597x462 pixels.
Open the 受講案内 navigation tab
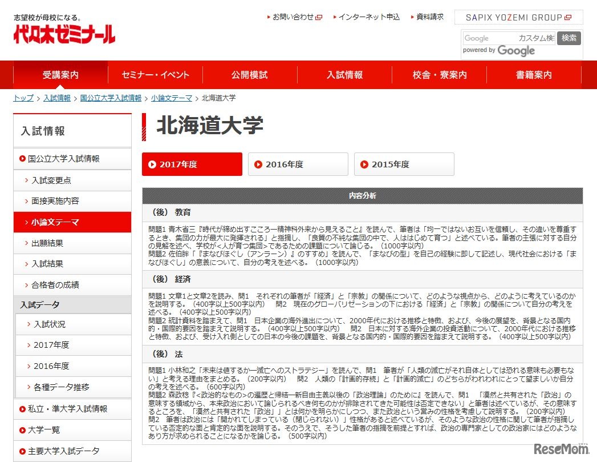pyautogui.click(x=60, y=74)
